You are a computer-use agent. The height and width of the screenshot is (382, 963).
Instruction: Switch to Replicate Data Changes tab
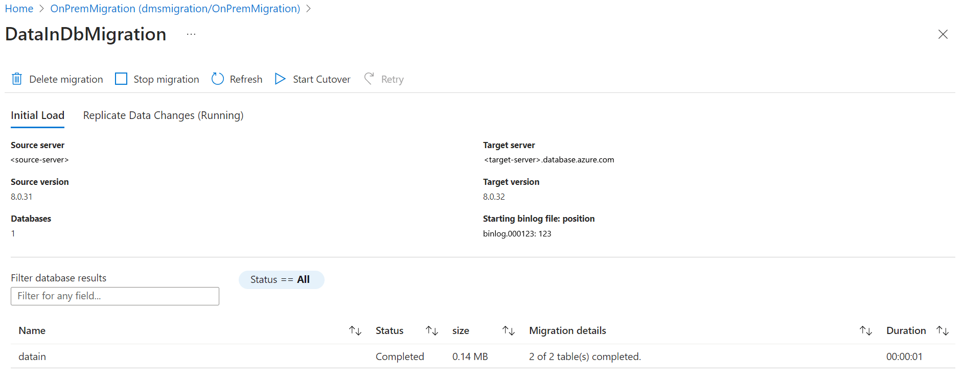coord(163,115)
